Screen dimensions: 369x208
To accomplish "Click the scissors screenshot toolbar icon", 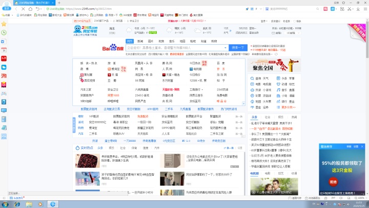I will pos(349,9).
